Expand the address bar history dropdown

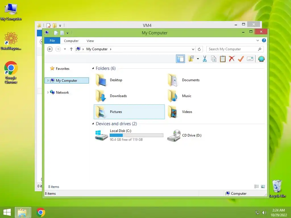pyautogui.click(x=193, y=49)
